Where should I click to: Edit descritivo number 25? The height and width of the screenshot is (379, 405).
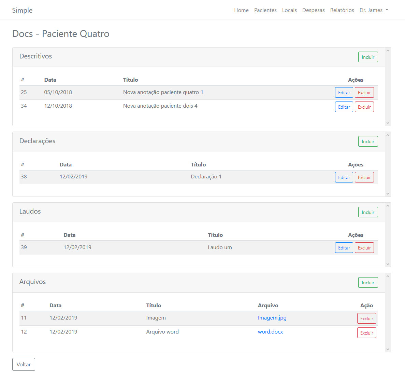(344, 93)
